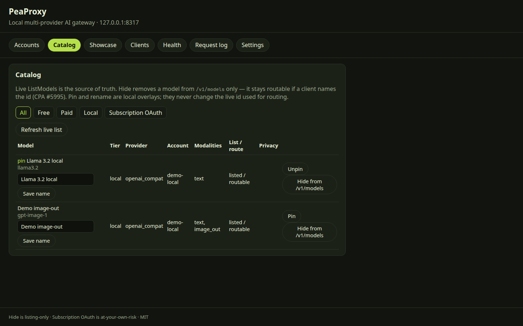
Task: Open the Accounts tab
Action: 27,45
